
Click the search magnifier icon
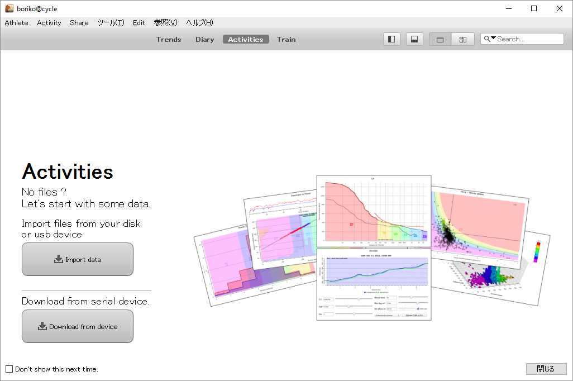pyautogui.click(x=487, y=39)
